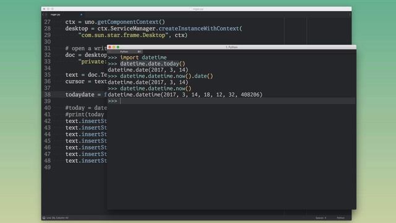Click the "datetime.date.today()" command in the terminal
This screenshot has height=223, width=396.
(153, 64)
